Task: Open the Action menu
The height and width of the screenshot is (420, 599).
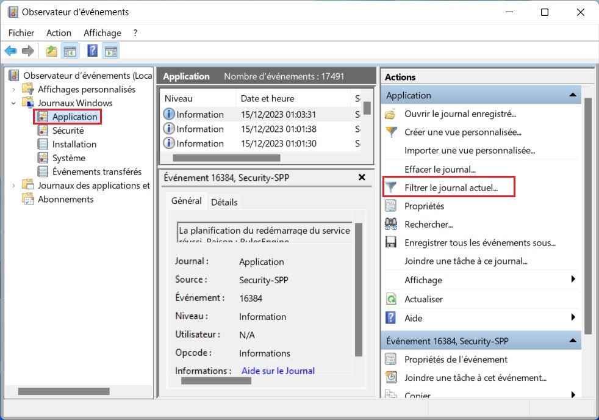Action: (x=59, y=33)
